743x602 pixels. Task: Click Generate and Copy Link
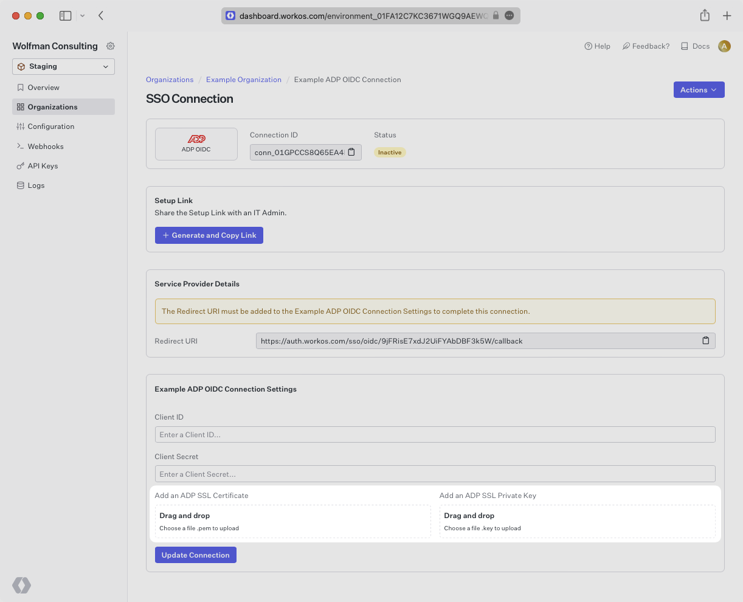pos(209,235)
